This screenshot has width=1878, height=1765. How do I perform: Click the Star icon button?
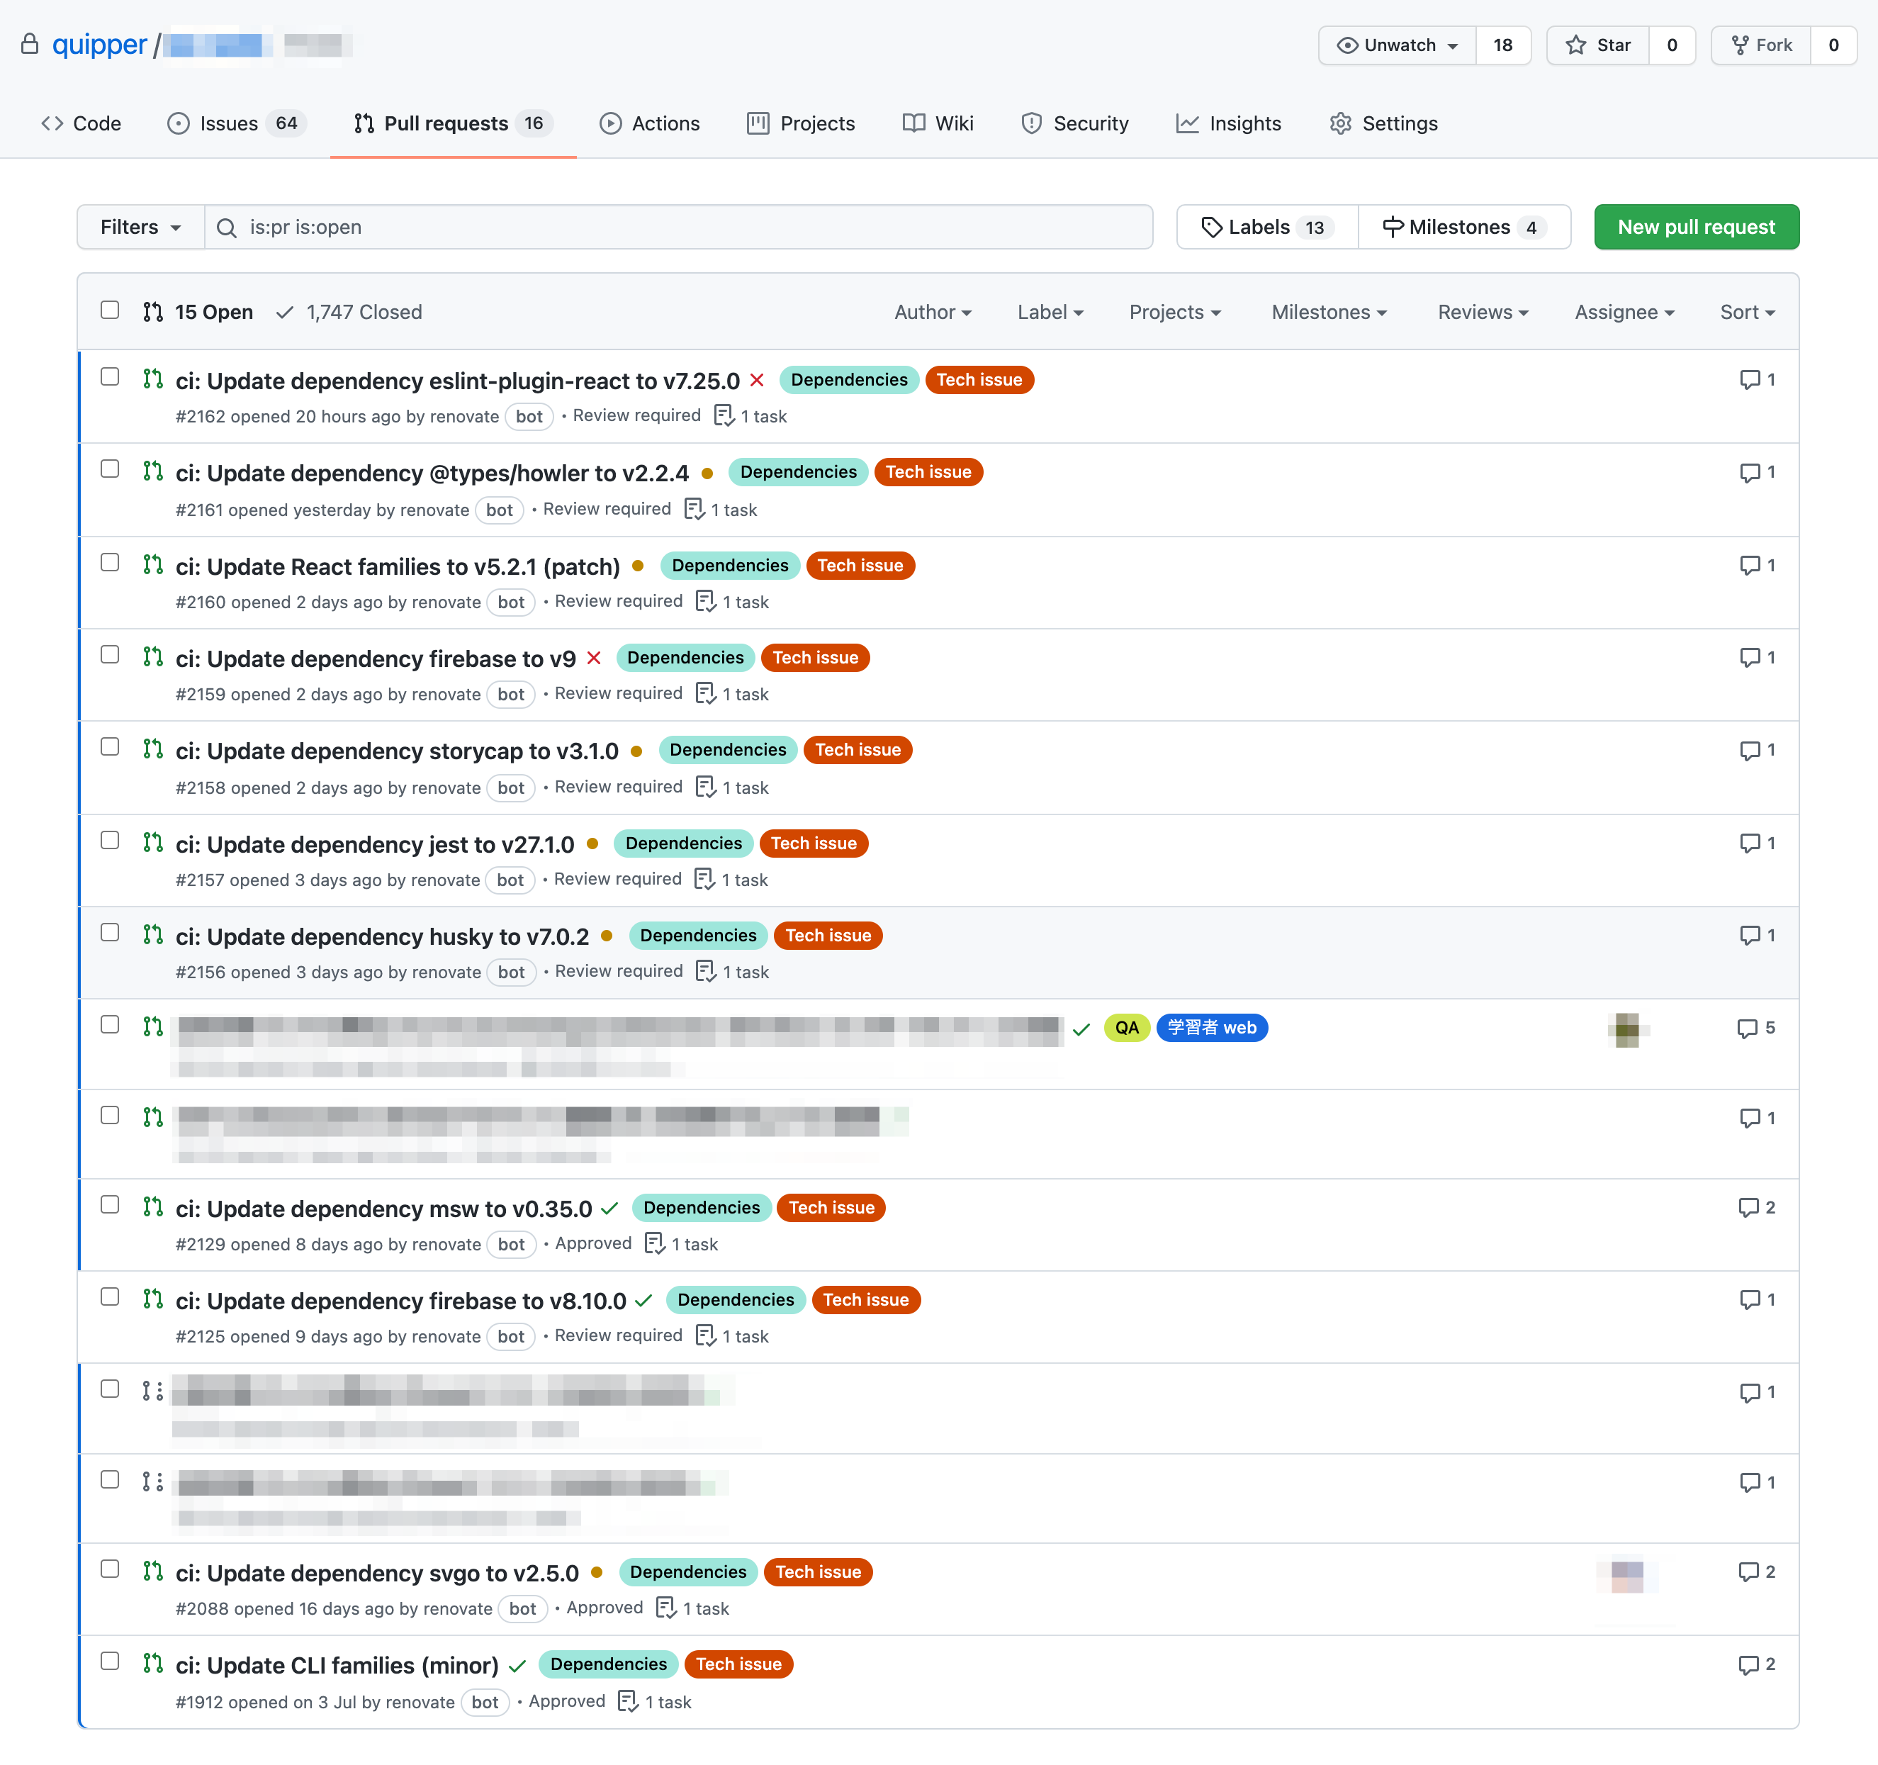1598,45
